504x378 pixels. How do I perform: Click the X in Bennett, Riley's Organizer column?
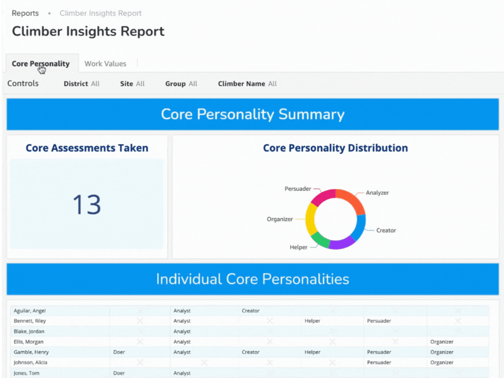pos(458,321)
